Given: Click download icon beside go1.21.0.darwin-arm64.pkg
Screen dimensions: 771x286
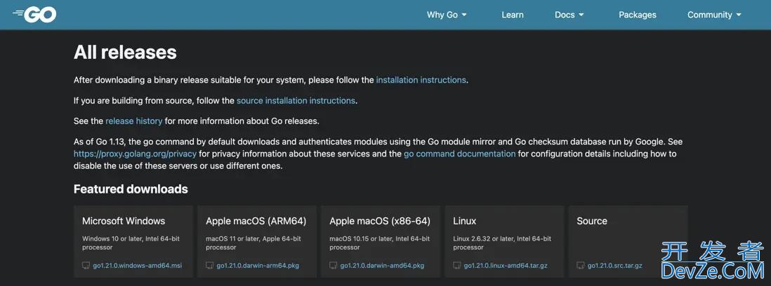Looking at the screenshot, I should [210, 266].
